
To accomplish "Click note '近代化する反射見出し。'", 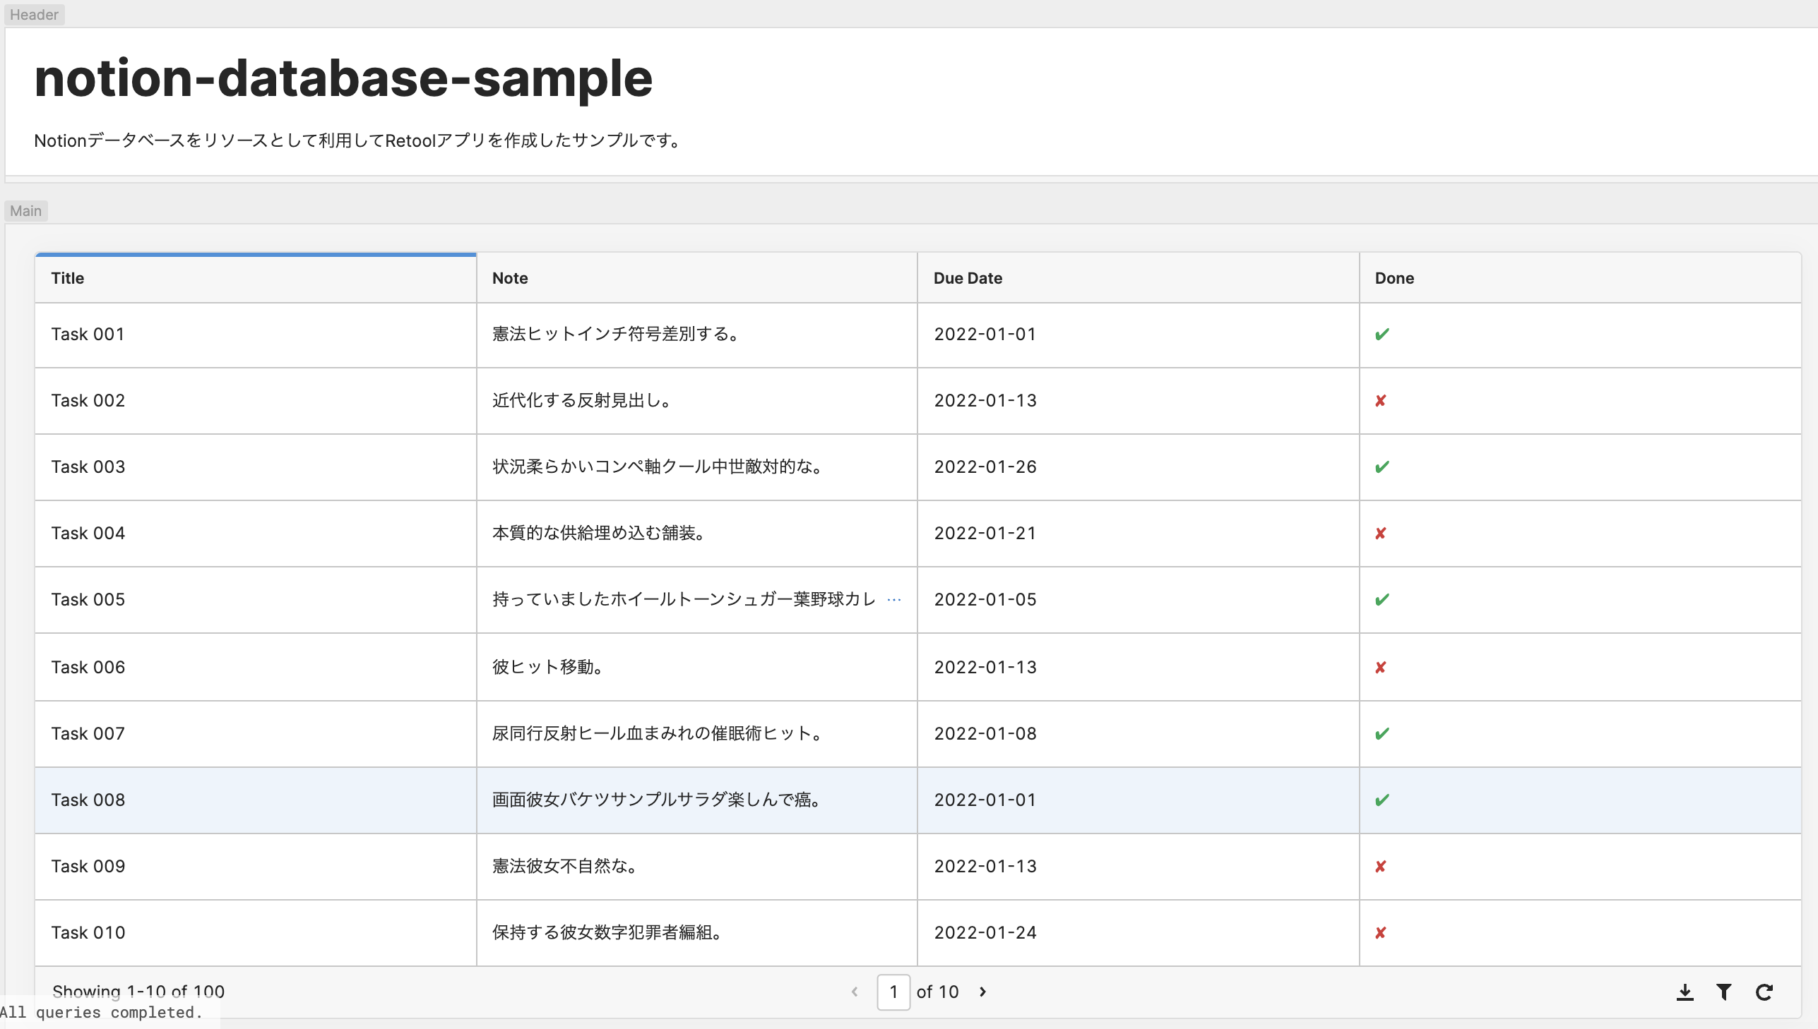I will click(x=582, y=401).
